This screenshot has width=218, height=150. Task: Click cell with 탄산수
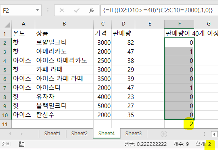click(64, 115)
